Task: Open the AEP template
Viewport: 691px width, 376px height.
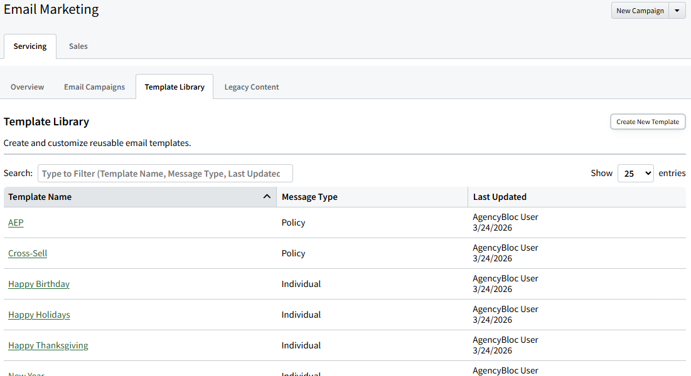Action: 15,222
